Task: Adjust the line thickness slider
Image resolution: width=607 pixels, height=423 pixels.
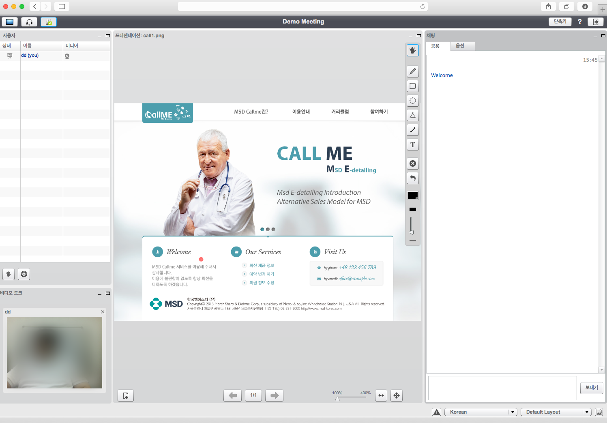Action: [411, 232]
